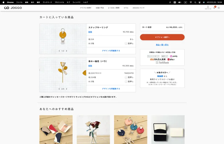Viewport: 224px width, 144px height.
Task: Show next image of snap key ring
Action: (66, 51)
